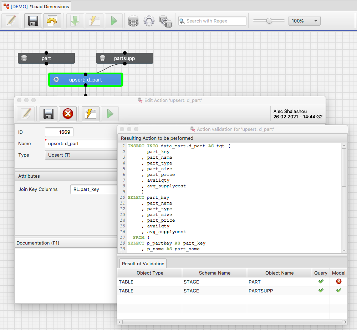Click the save floppy disk icon in main toolbar
Screen dimensions: 357x330
[x=33, y=21]
